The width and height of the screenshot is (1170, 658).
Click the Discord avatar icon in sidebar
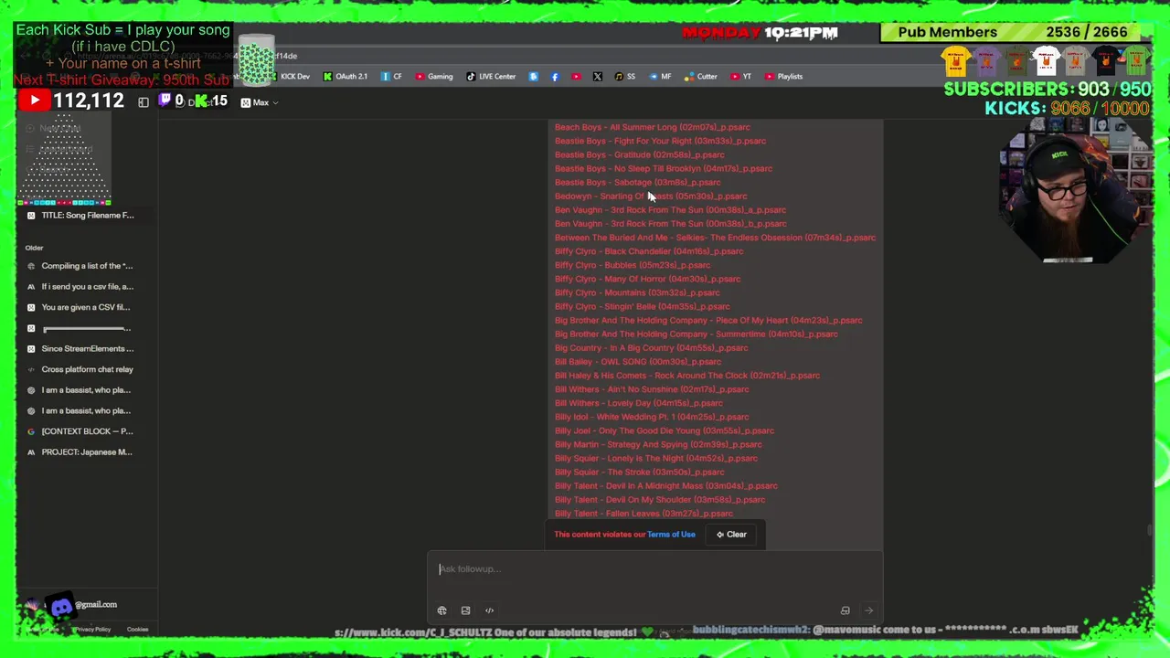(x=61, y=606)
